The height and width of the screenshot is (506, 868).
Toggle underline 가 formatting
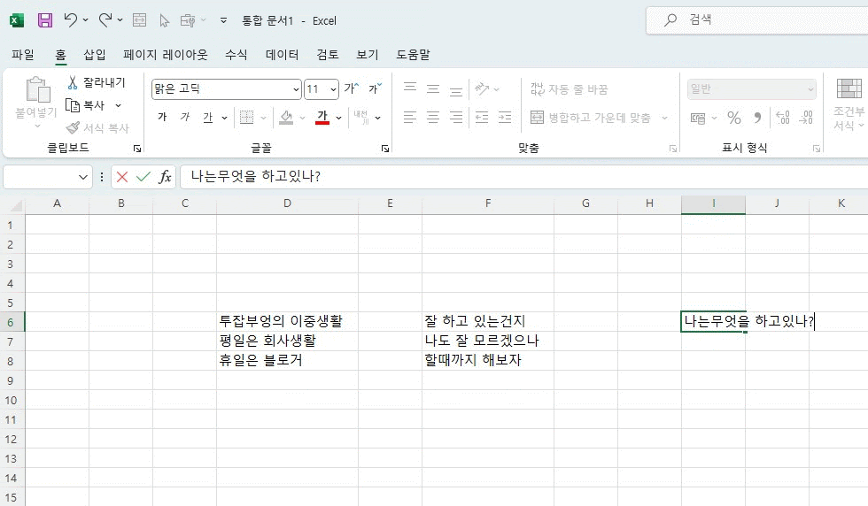tap(207, 118)
